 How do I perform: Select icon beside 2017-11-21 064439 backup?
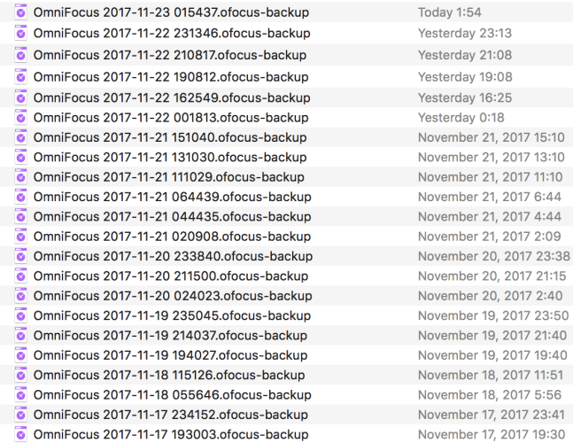21,197
